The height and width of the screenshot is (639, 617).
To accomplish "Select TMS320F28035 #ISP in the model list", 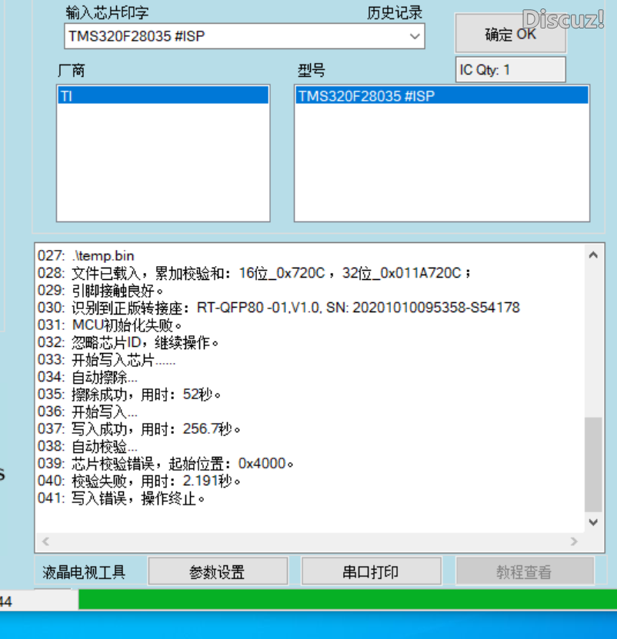I will pyautogui.click(x=442, y=95).
